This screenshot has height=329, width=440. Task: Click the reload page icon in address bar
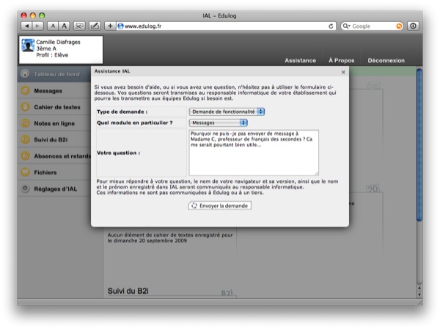(331, 26)
